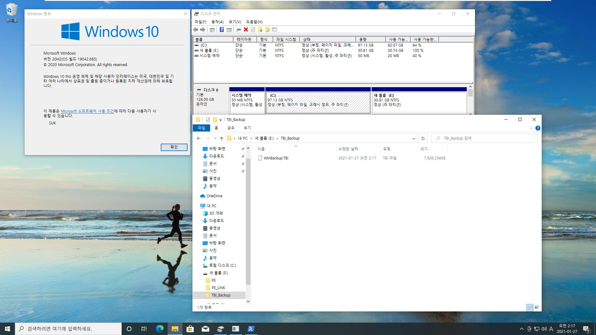
Task: Click the red X delete icon
Action: coord(246,29)
